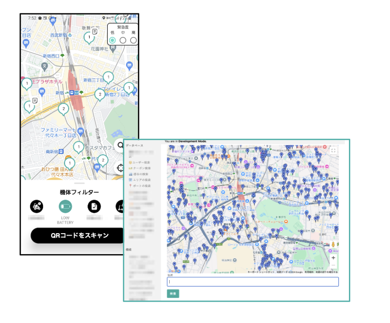Screen dimensions: 390x323
Task: Toggle the LOW BATTERY vehicle filter
Action: (66, 206)
